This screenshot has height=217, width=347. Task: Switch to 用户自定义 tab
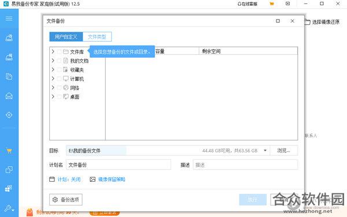[x=66, y=36]
